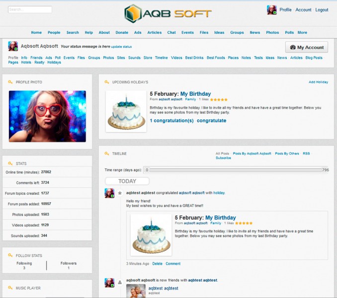
Task: Click the key icon beside Music Player heading
Action: coord(10,288)
